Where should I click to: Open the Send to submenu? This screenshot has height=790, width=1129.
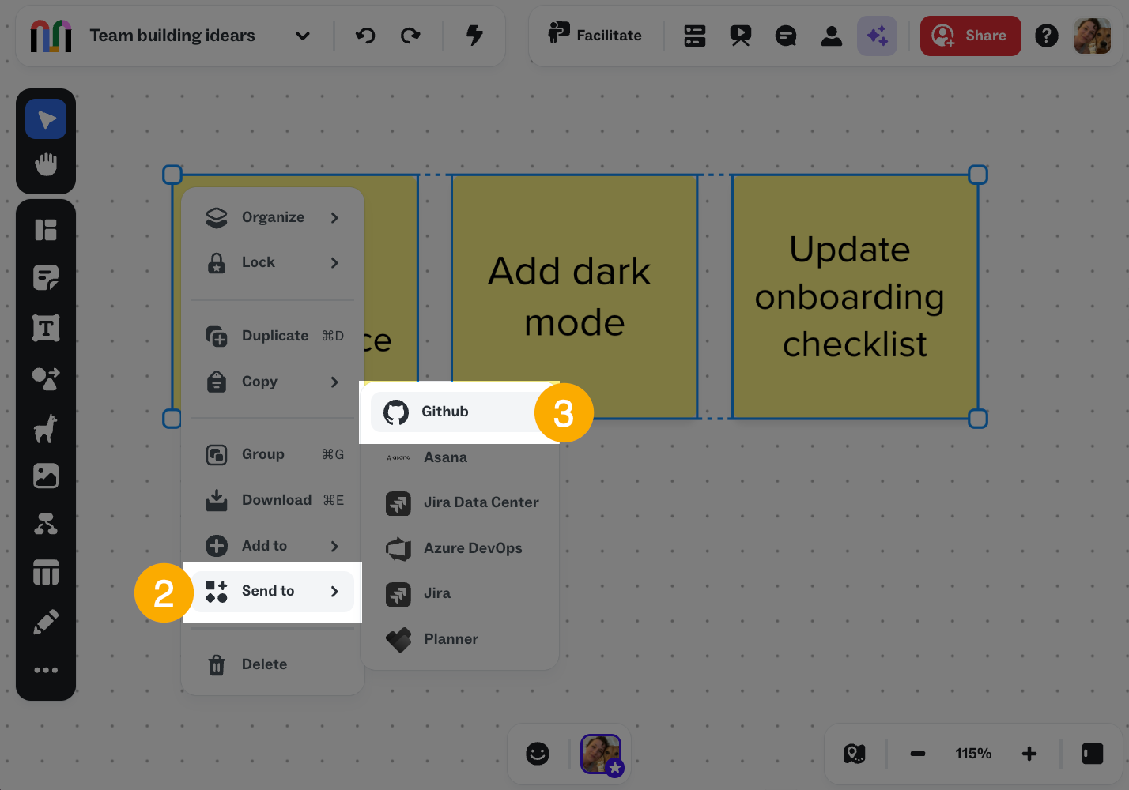[x=273, y=591]
